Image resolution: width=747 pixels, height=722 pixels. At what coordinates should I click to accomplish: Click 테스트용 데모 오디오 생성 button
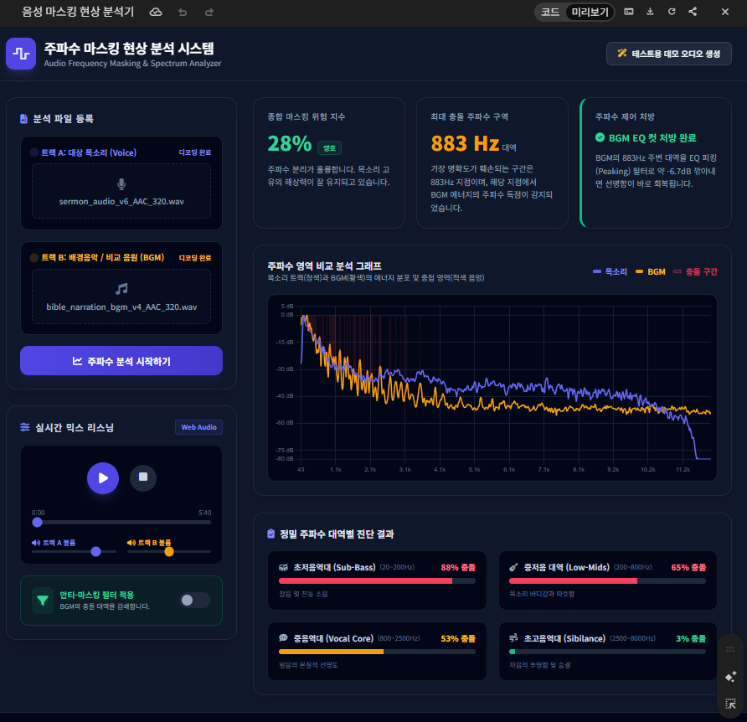click(669, 54)
